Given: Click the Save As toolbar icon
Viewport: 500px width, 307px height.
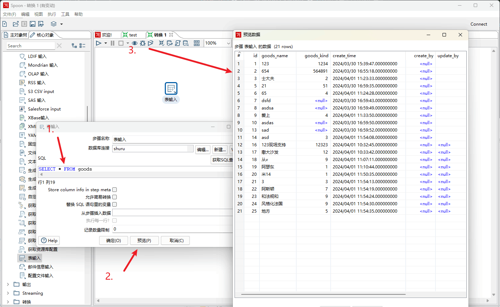Looking at the screenshot, I should point(41,24).
